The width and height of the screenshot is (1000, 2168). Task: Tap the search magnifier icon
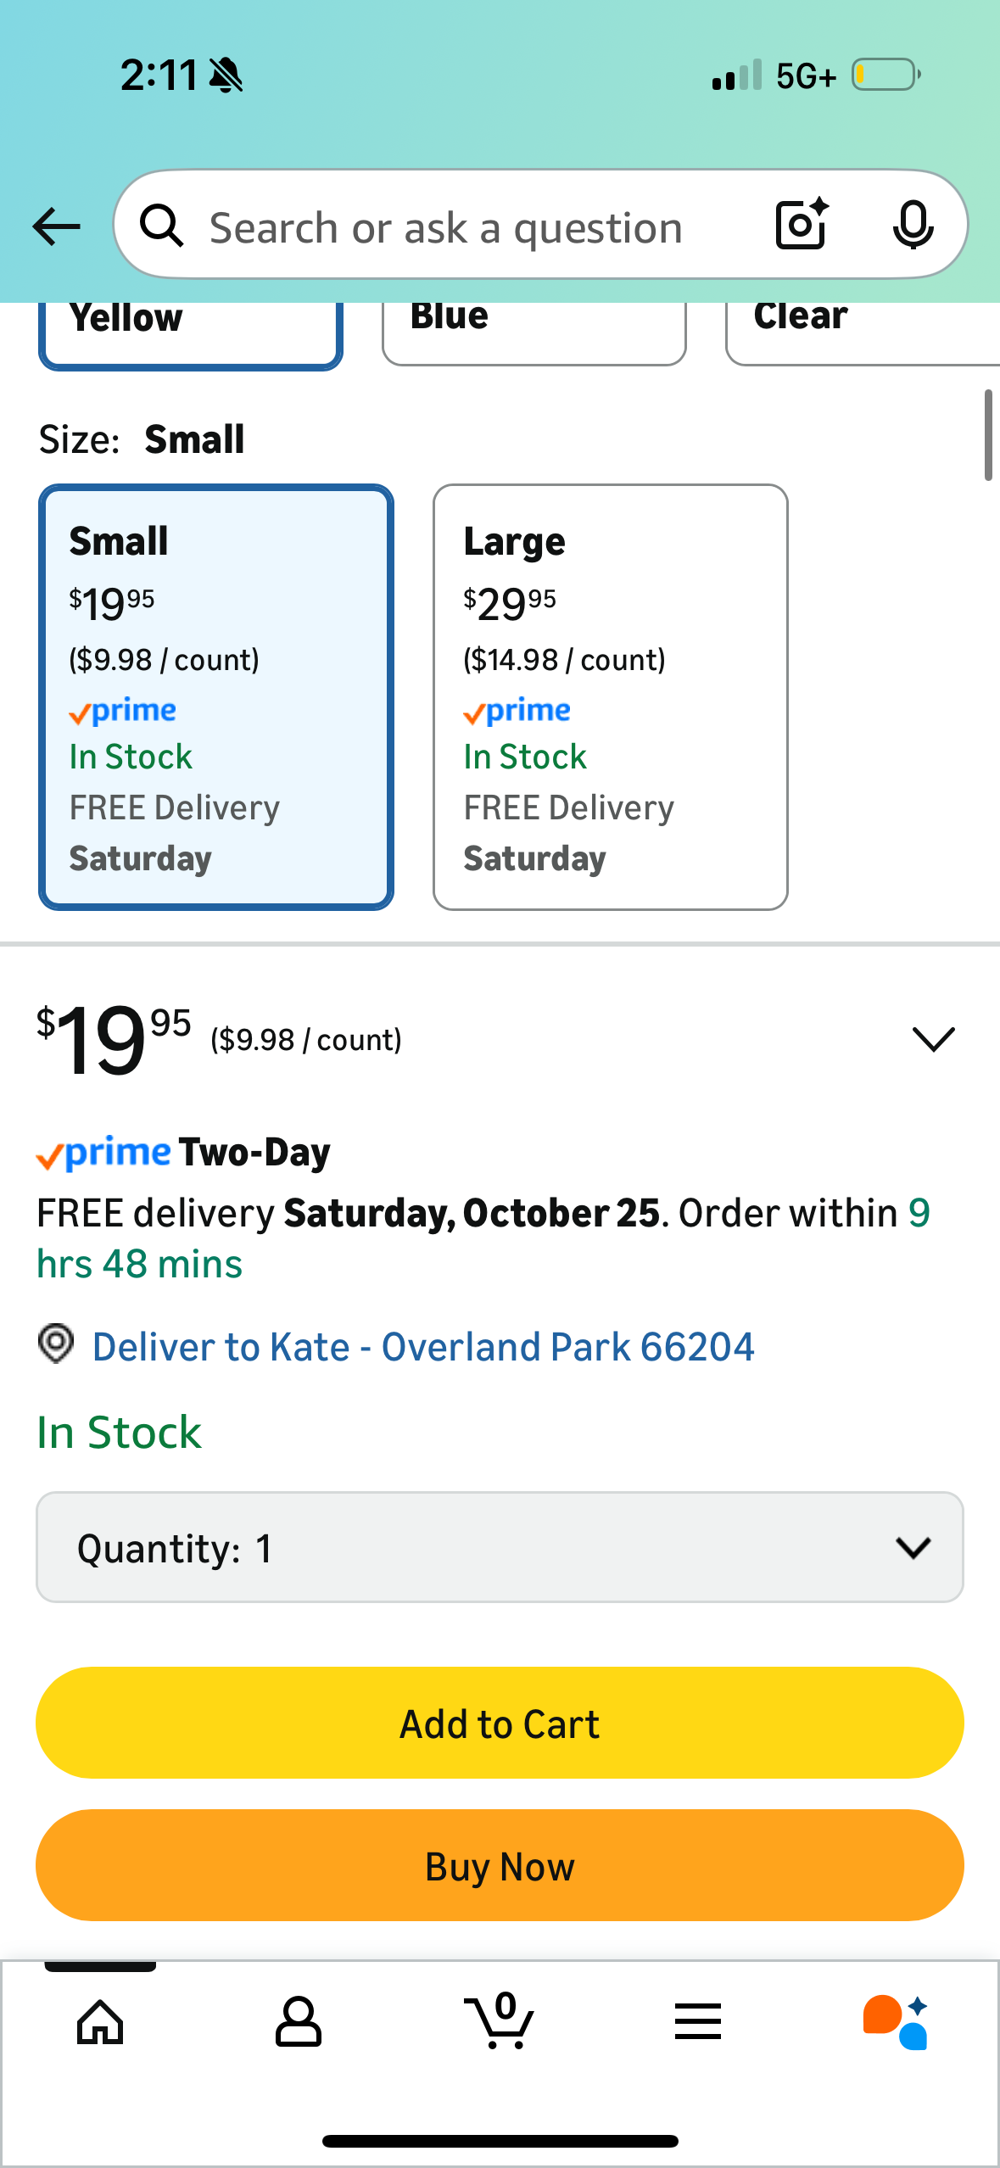[x=162, y=226]
